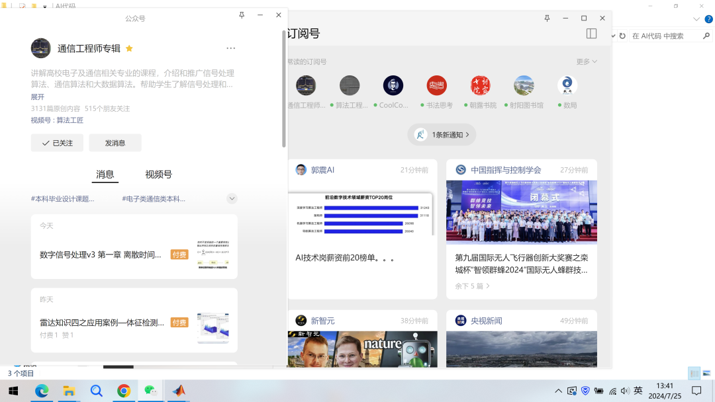Refresh the Explorer address bar
Image resolution: width=715 pixels, height=402 pixels.
tap(622, 36)
